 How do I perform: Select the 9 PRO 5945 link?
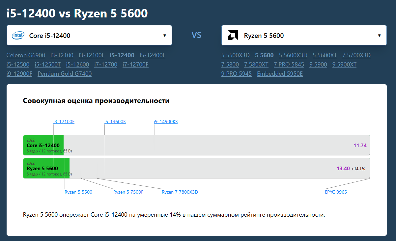(x=237, y=74)
